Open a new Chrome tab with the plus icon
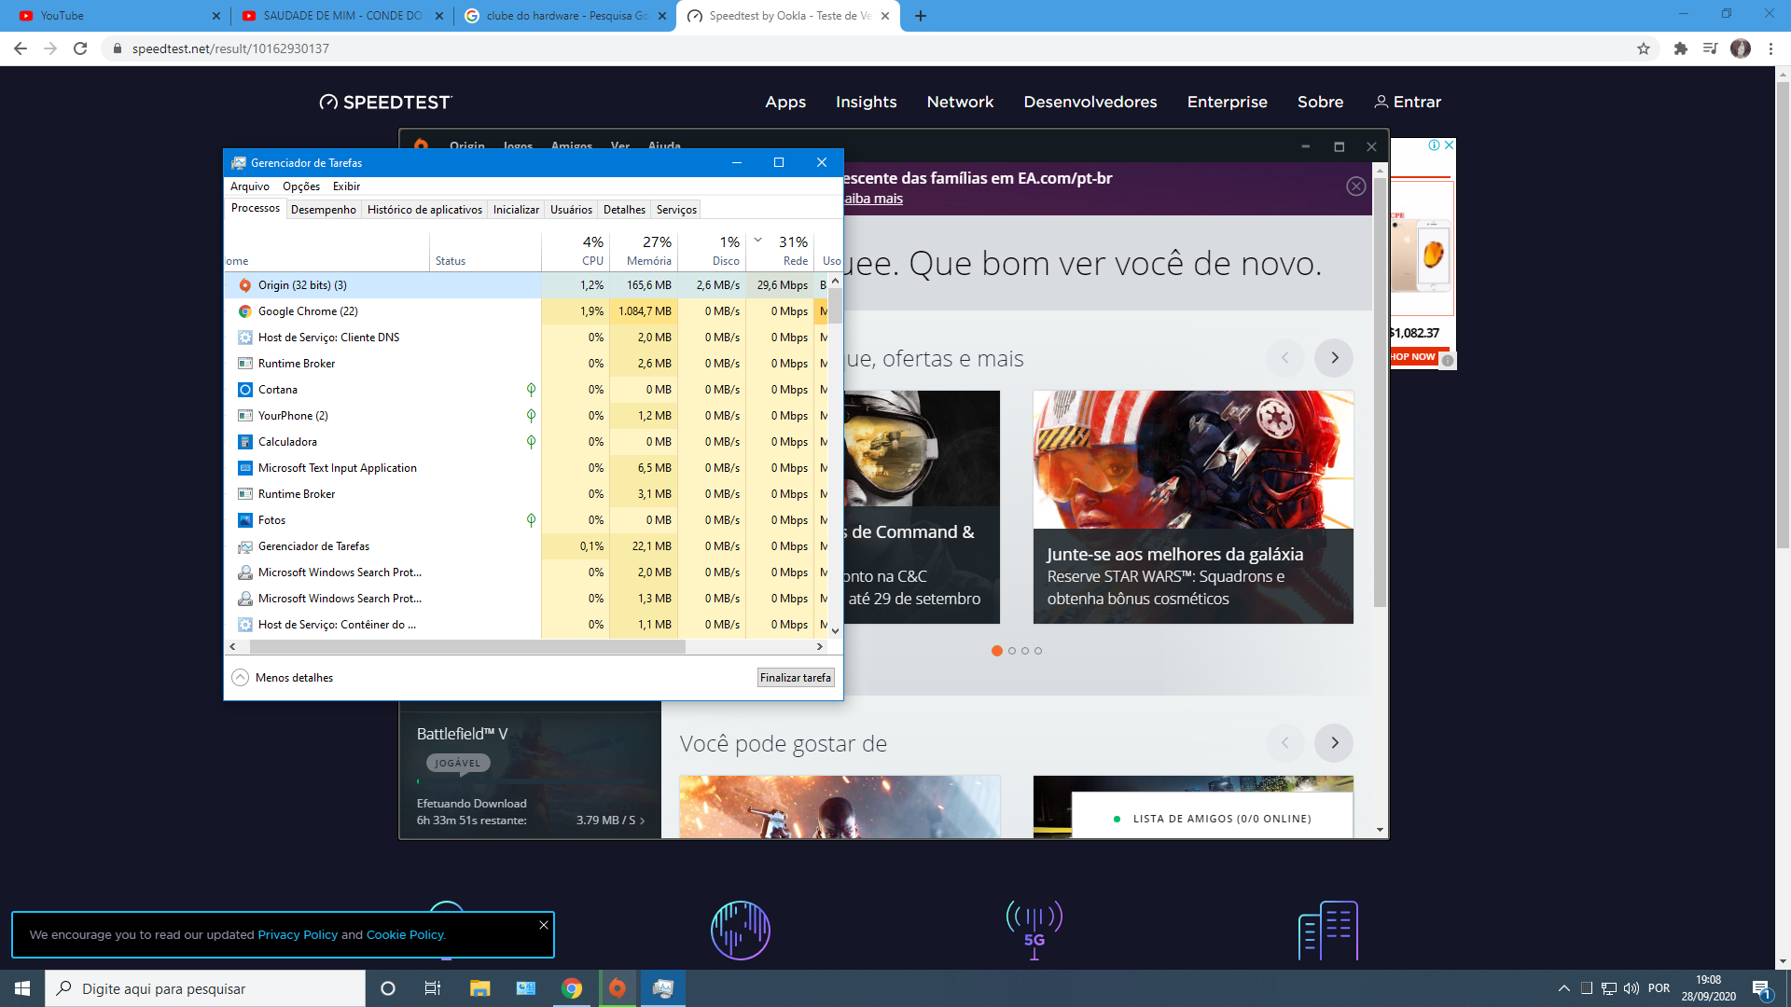The width and height of the screenshot is (1791, 1007). (921, 16)
